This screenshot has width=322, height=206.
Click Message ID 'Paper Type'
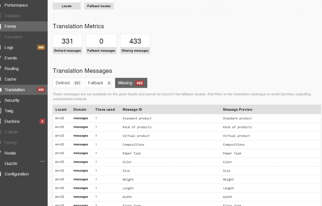click(x=132, y=153)
